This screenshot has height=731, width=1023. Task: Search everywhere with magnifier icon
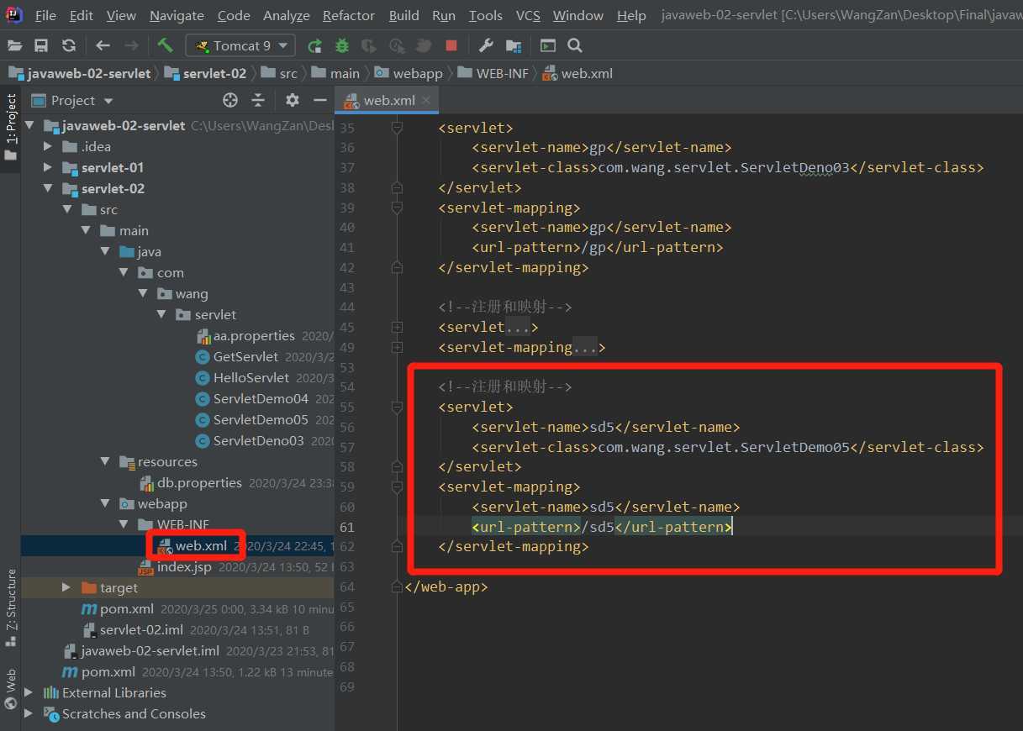[x=575, y=45]
